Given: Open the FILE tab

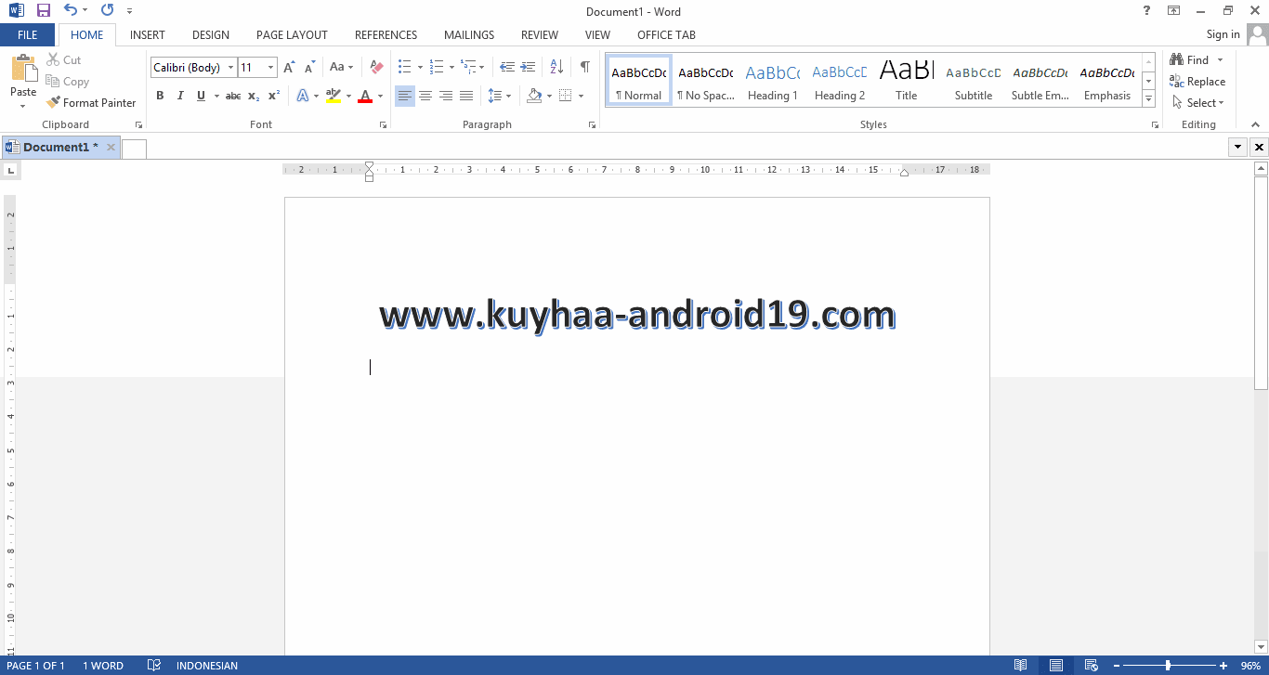Looking at the screenshot, I should point(28,35).
